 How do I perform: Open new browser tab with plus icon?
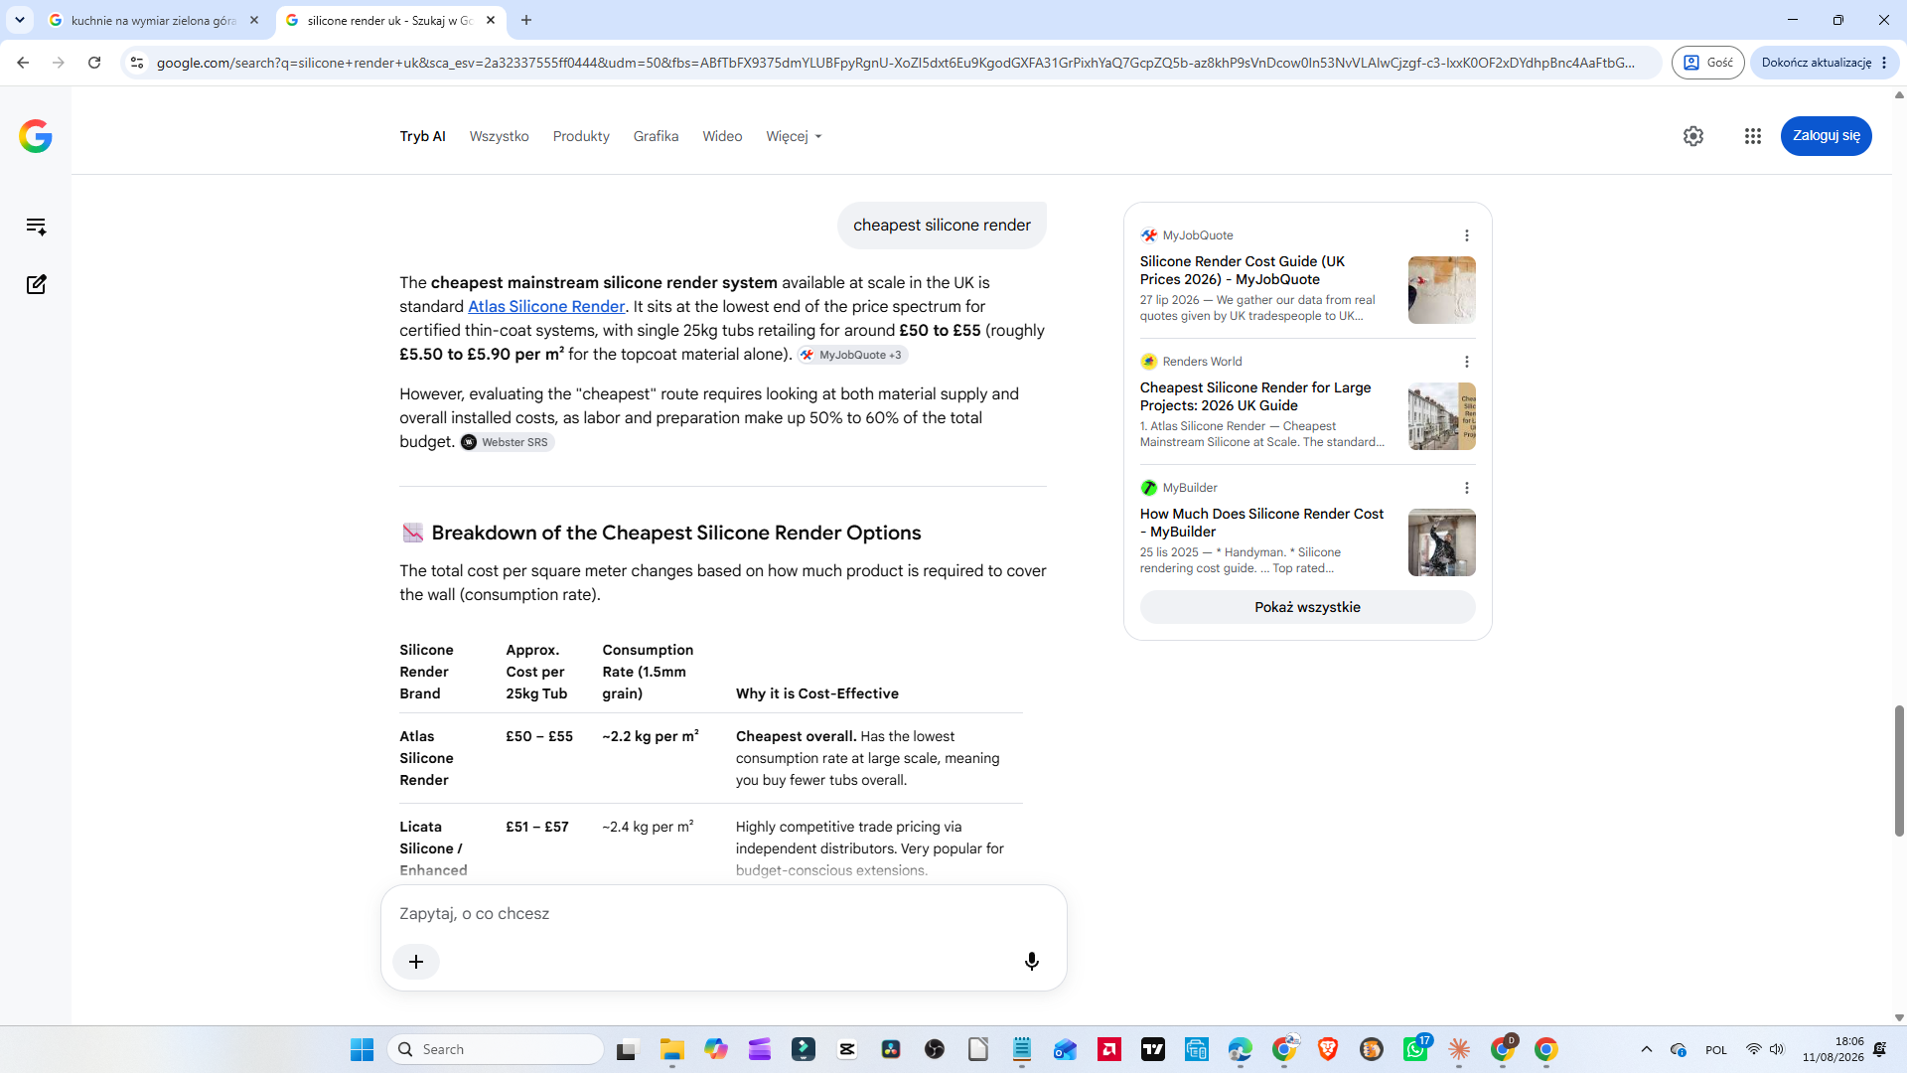526,20
